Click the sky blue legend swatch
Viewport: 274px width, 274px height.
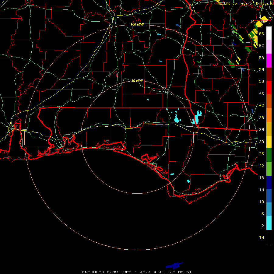point(269,209)
